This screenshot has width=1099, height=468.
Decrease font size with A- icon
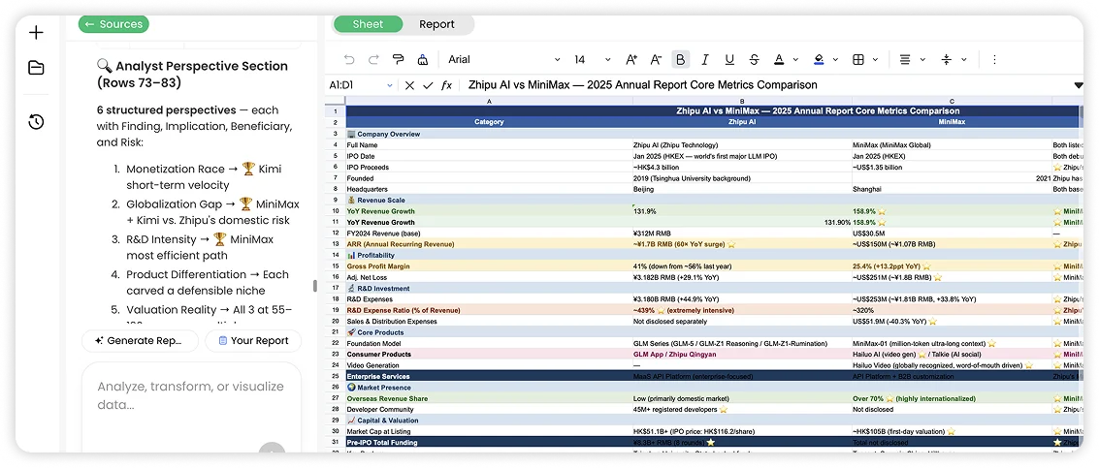click(656, 59)
